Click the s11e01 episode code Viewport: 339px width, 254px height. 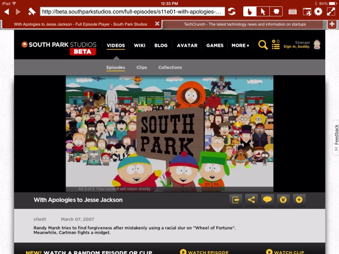[40, 219]
